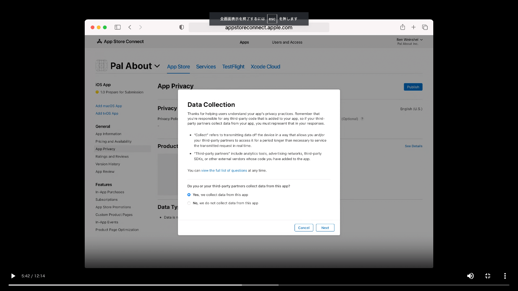Open App Store Promotions
Image resolution: width=518 pixels, height=291 pixels.
point(113,207)
